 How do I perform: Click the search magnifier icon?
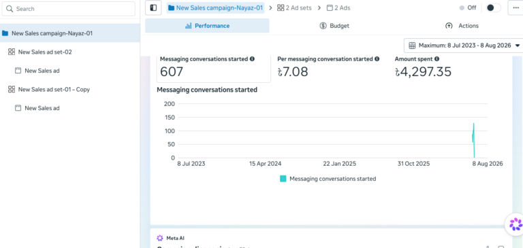coord(10,9)
